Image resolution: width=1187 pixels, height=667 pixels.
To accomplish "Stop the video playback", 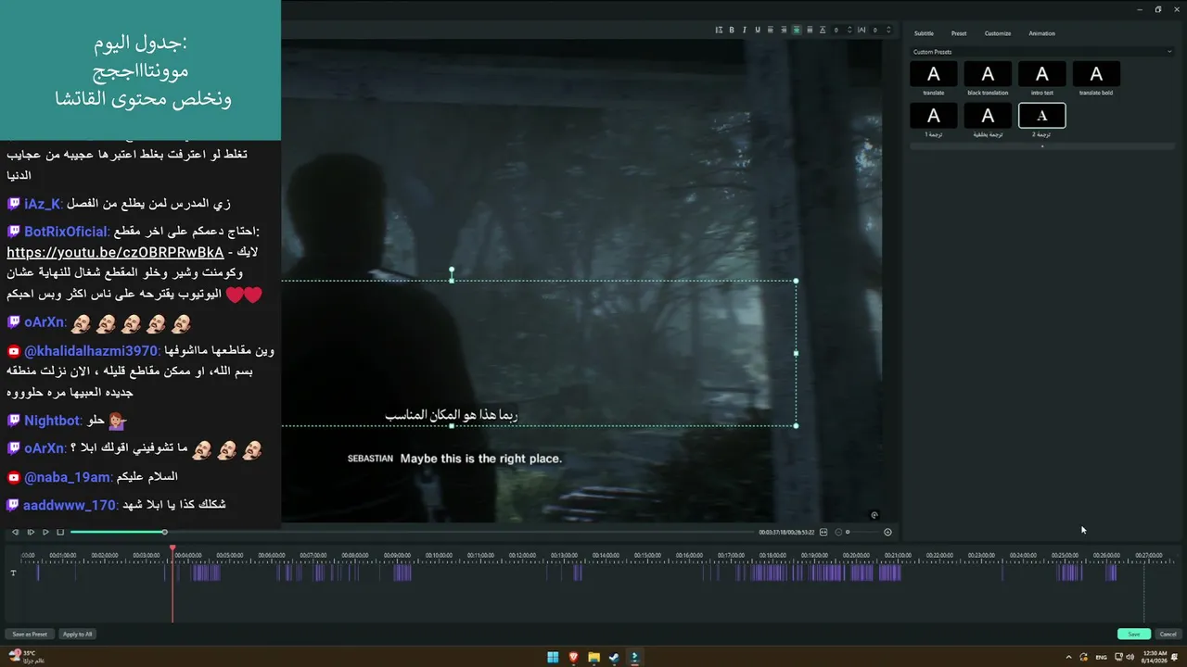I will coord(60,532).
